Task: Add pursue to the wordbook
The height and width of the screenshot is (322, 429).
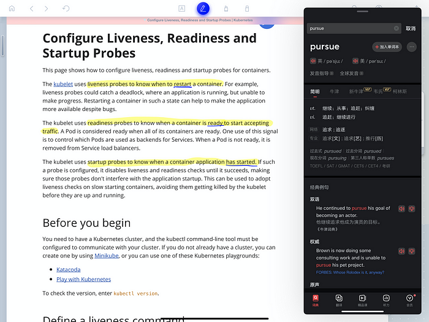Action: (x=387, y=47)
